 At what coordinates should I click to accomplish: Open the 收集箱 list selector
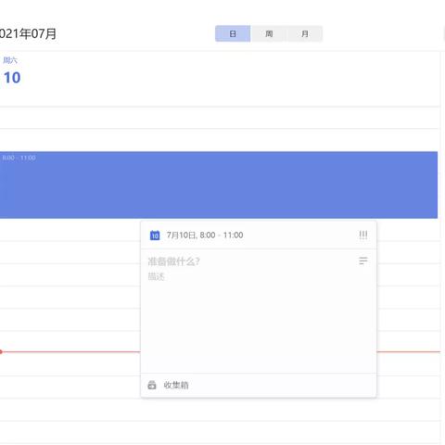(x=176, y=385)
